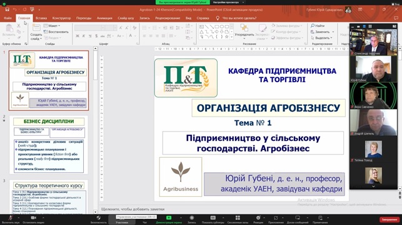
Task: Toggle camera with Остановить видео
Action: [33, 219]
